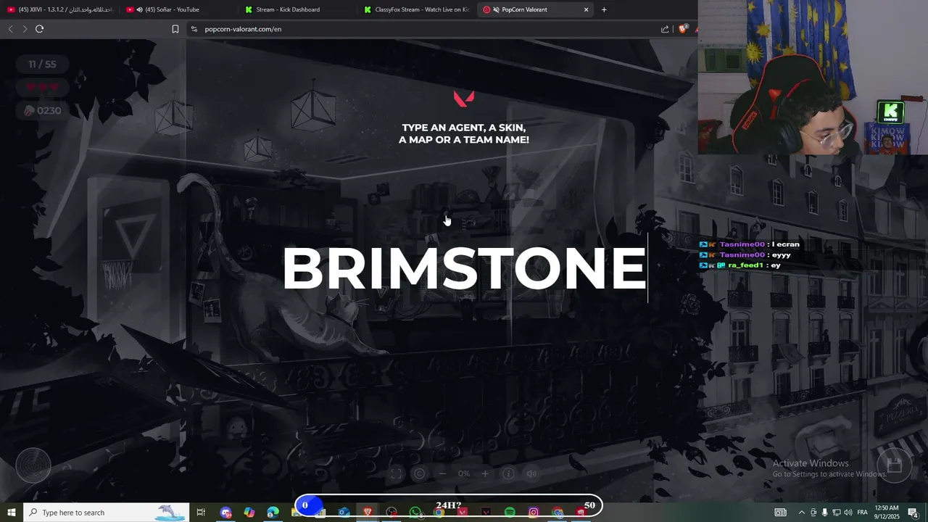Click the Windows taskbar search box
Image resolution: width=928 pixels, height=522 pixels.
tap(107, 513)
